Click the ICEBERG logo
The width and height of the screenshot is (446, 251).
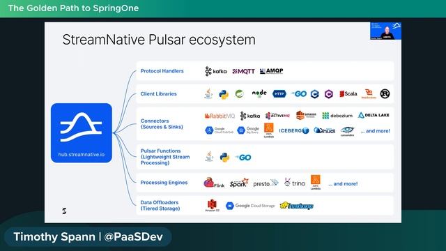point(293,130)
